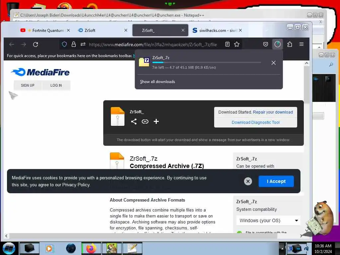This screenshot has width=340, height=255.
Task: Open the extensions puzzle icon
Action: point(290,44)
